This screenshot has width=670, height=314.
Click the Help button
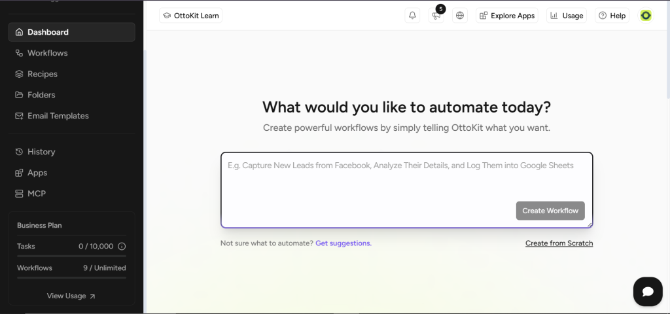point(612,16)
